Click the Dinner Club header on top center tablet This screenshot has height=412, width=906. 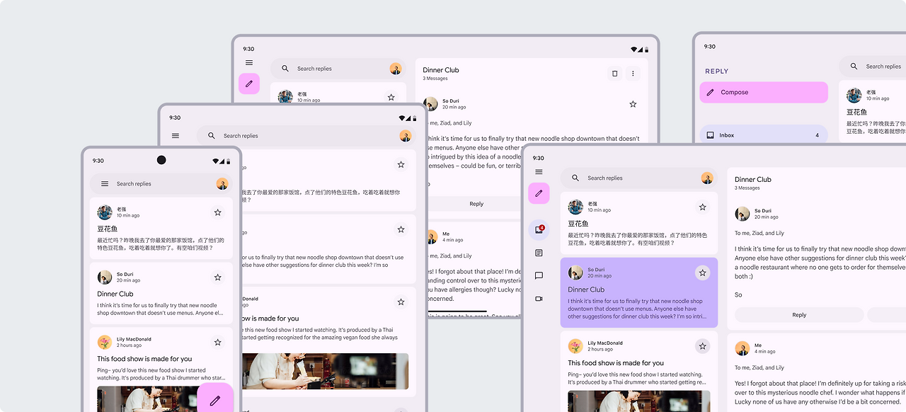[441, 70]
